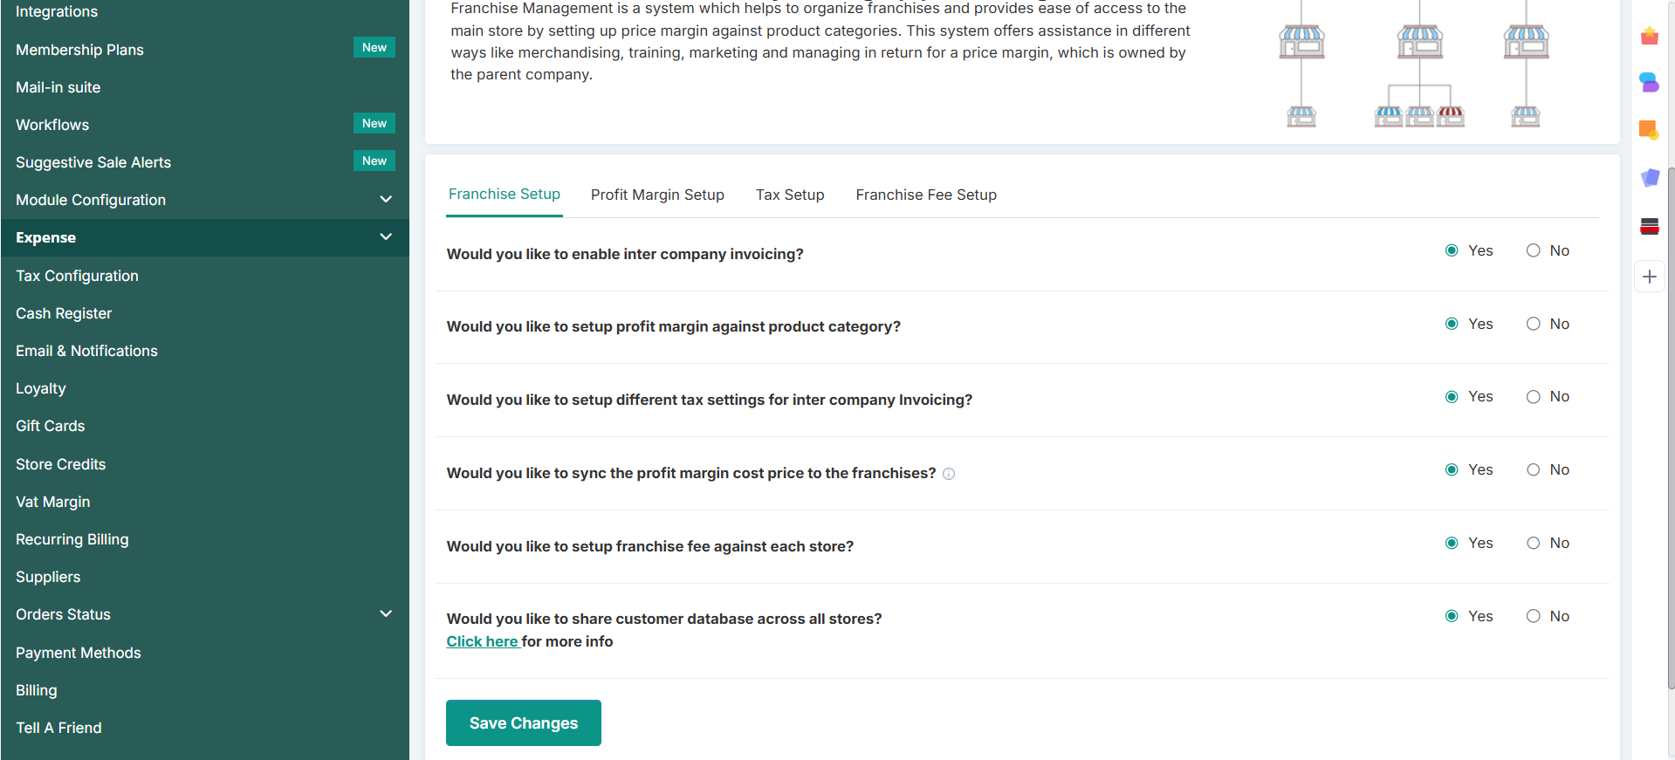1675x760 pixels.
Task: Open the Franchise Fee Setup tab
Action: (x=926, y=195)
